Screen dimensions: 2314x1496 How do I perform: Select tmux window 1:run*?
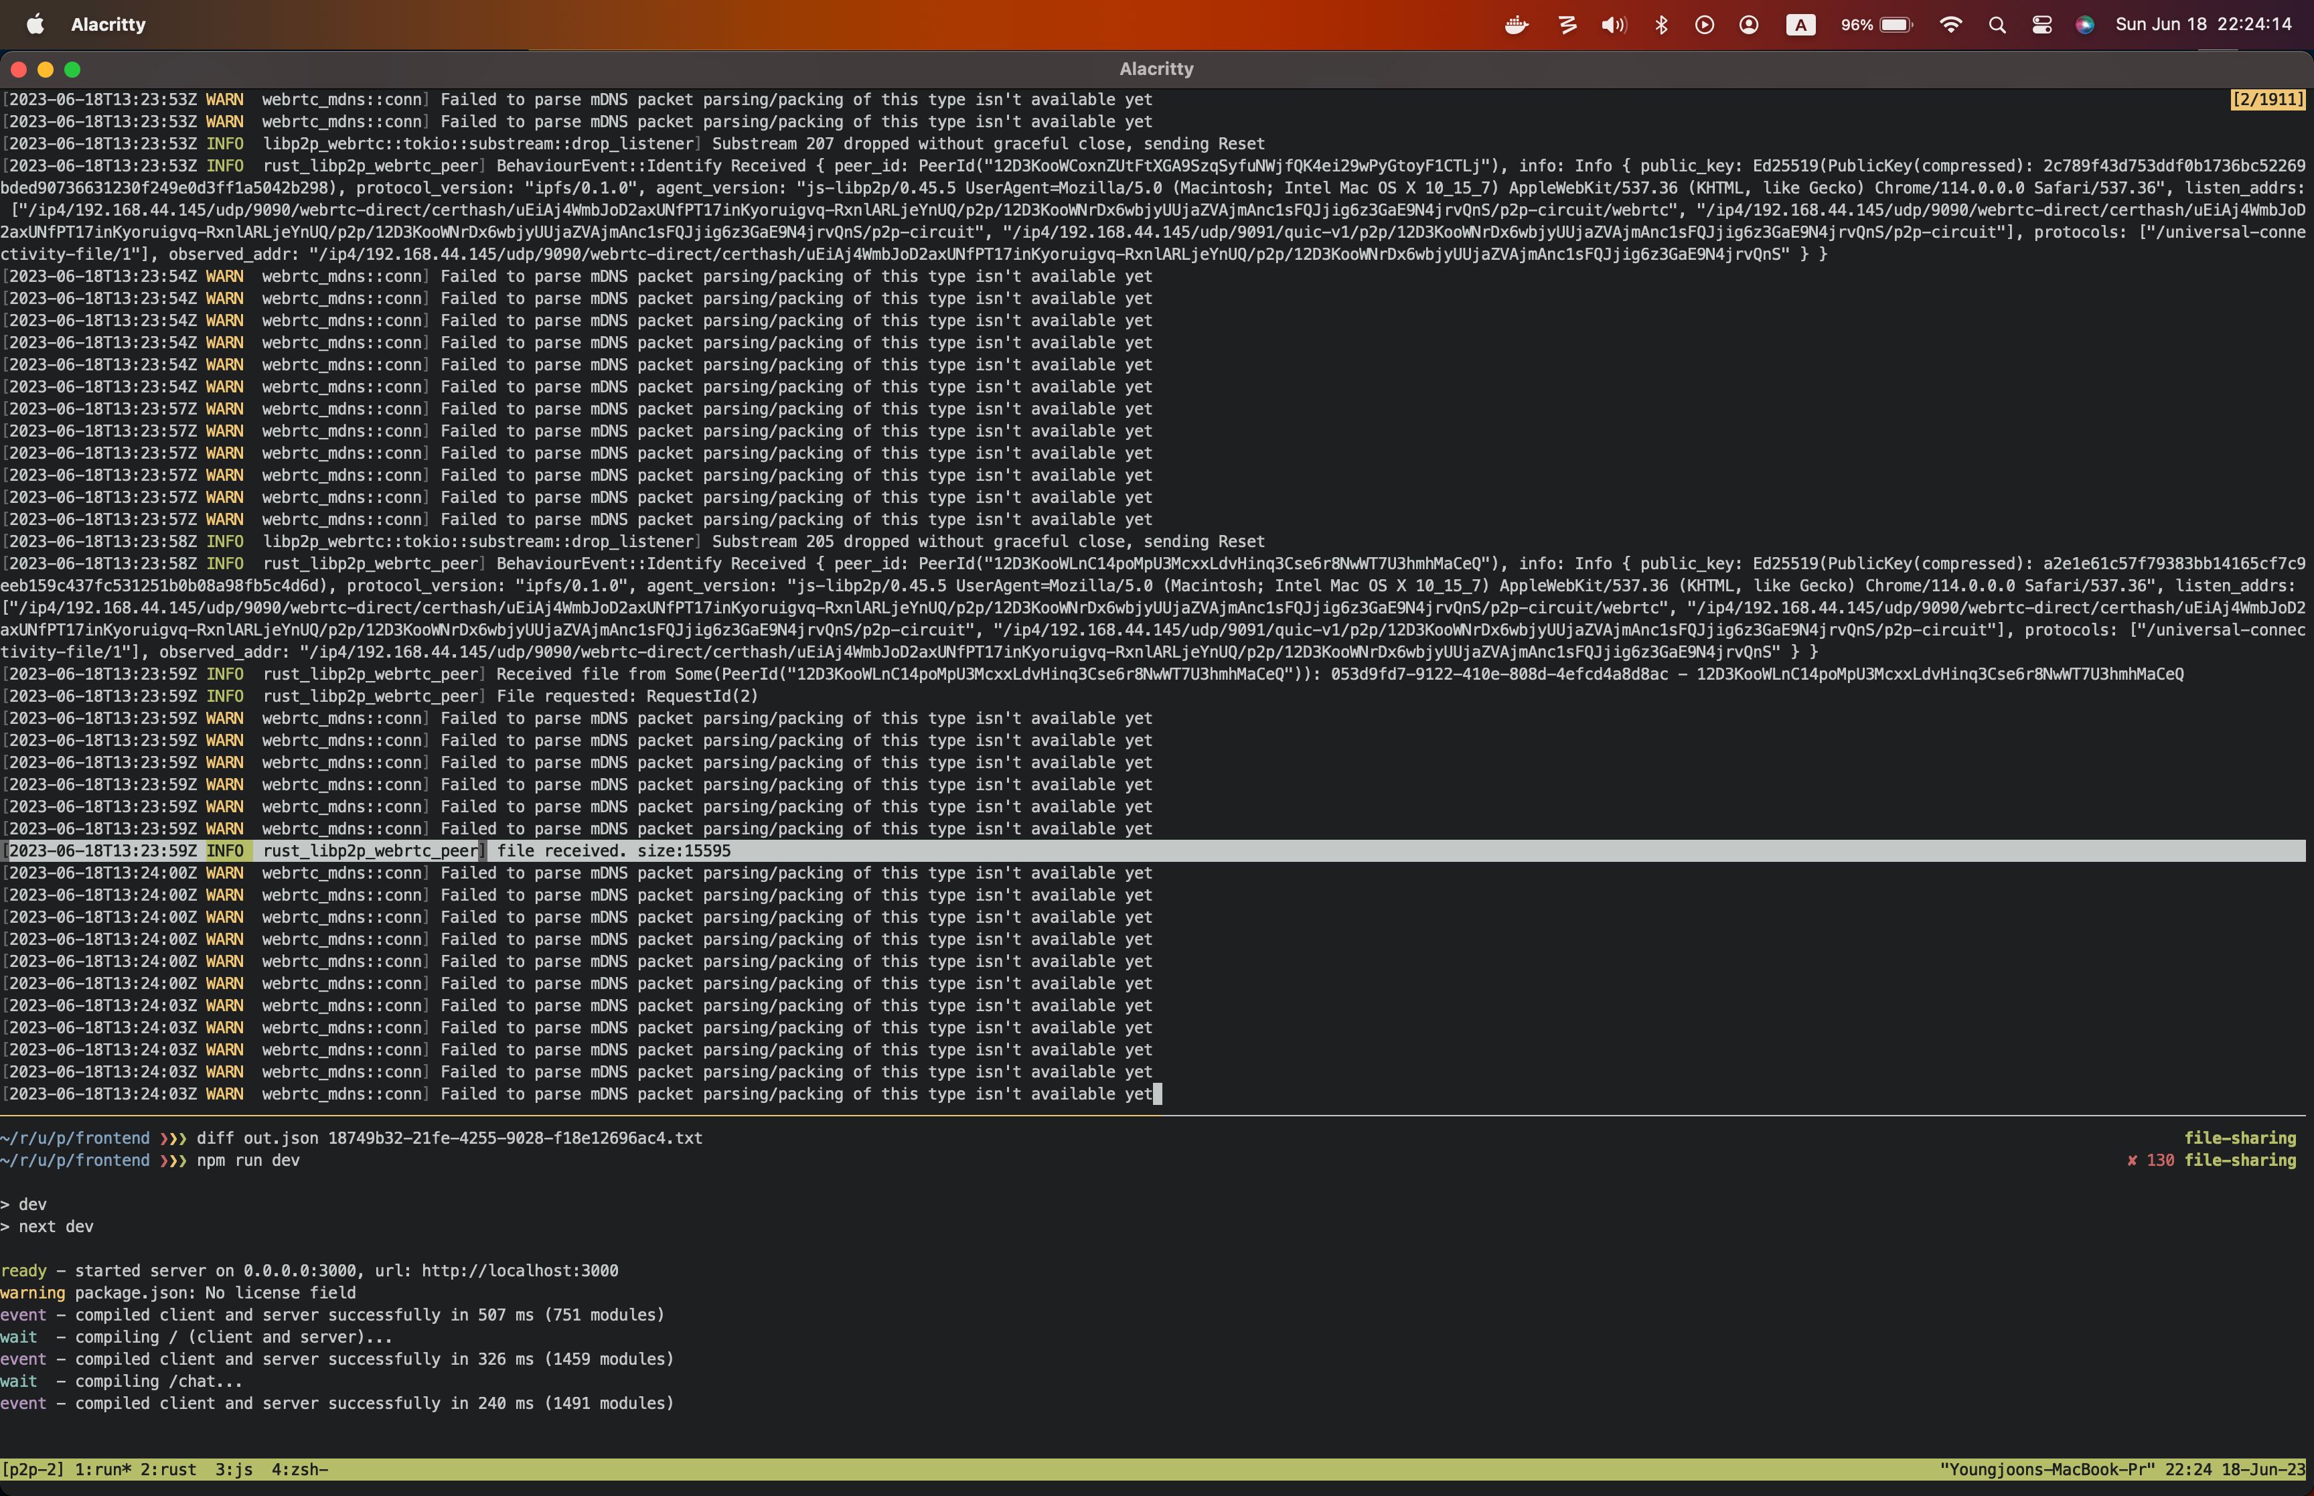pos(102,1469)
